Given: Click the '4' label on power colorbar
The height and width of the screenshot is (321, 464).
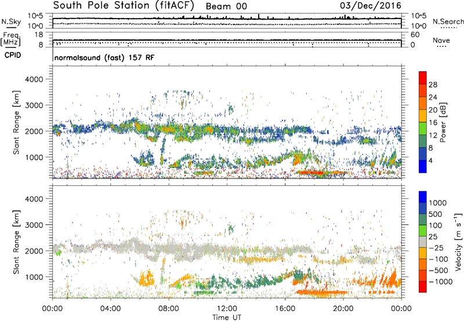Looking at the screenshot, I should click(431, 161).
